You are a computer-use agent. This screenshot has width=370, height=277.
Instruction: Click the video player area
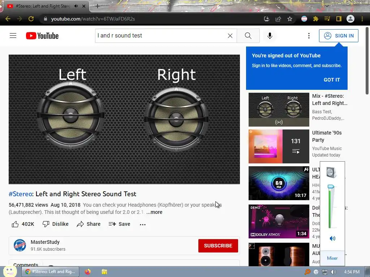tap(124, 119)
